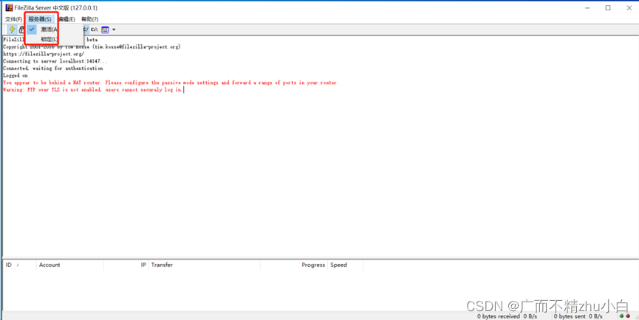Viewport: 639px width, 320px height.
Task: Click the https://filezilla-project.org/ log line
Action: (x=44, y=54)
